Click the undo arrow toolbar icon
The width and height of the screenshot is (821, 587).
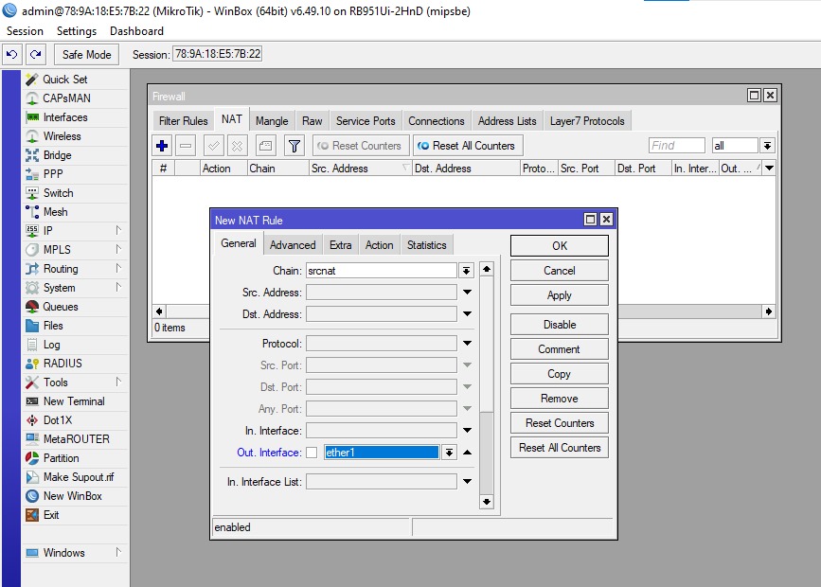click(12, 55)
